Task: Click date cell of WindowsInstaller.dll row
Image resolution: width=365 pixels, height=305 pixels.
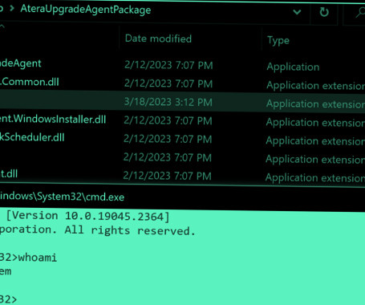Action: click(168, 120)
